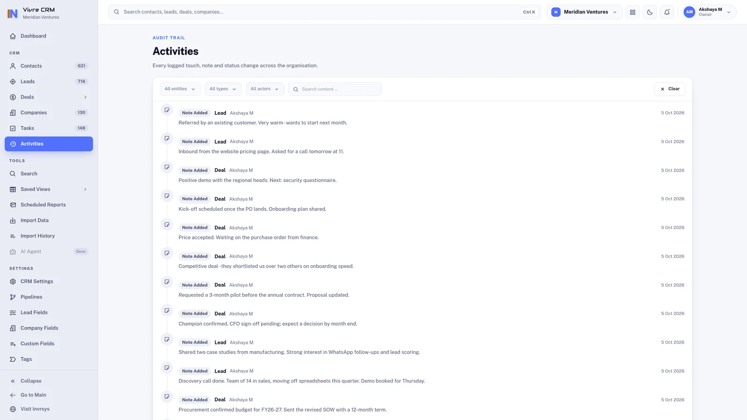Go to Contacts in sidebar

[x=49, y=66]
